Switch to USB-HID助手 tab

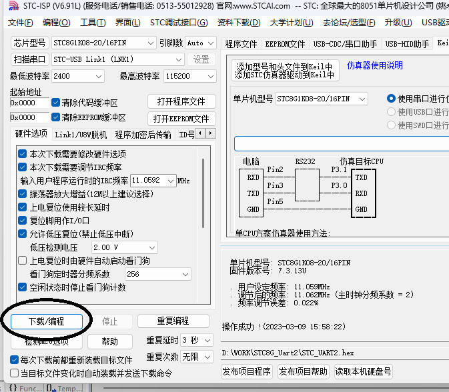coord(407,44)
